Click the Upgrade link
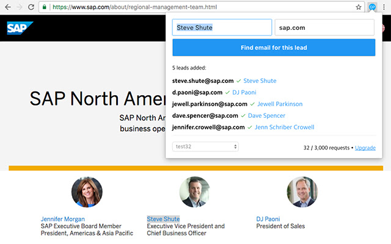The image size is (391, 244). pos(365,148)
